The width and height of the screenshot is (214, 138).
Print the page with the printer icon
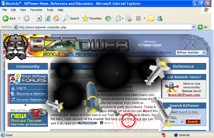coord(129,18)
